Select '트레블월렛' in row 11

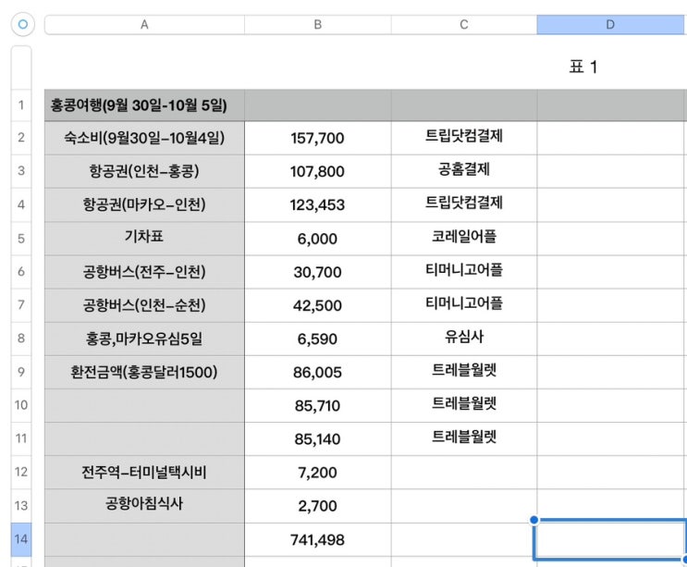(464, 438)
